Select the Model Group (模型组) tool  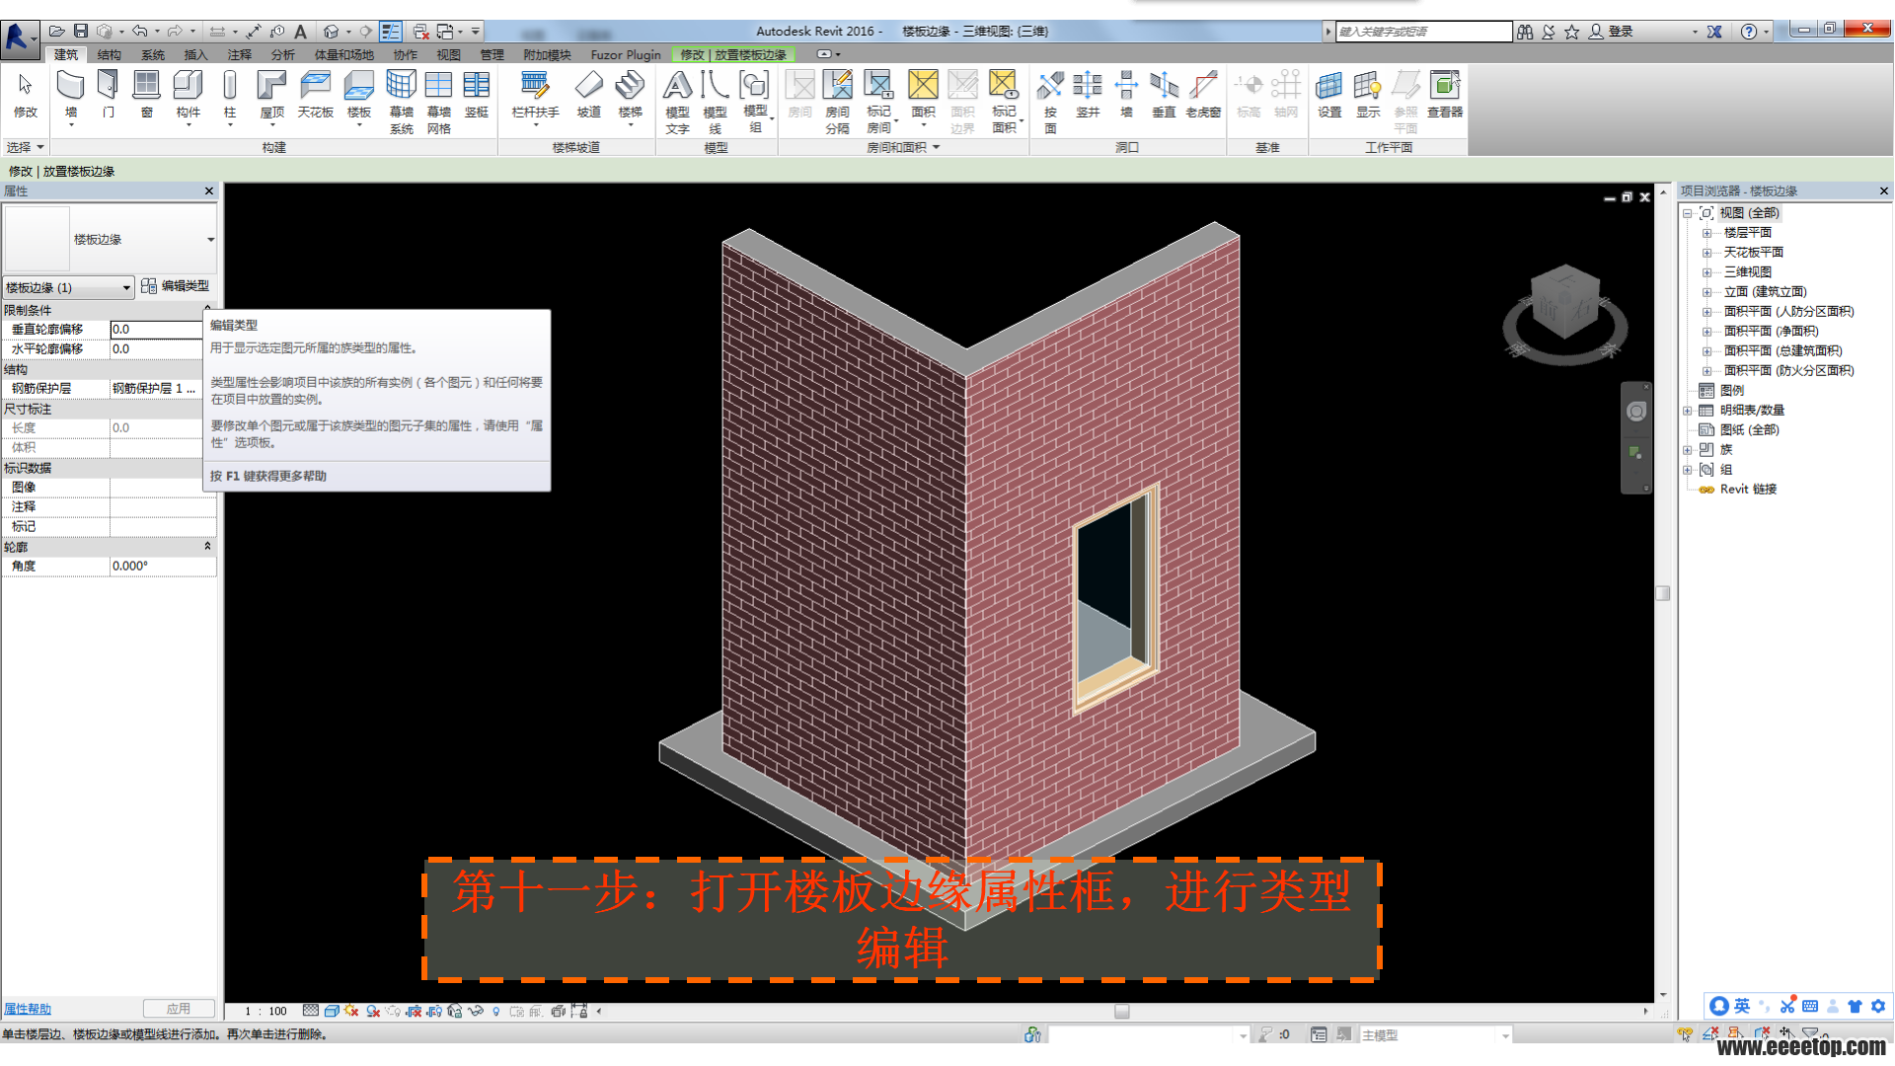click(755, 102)
